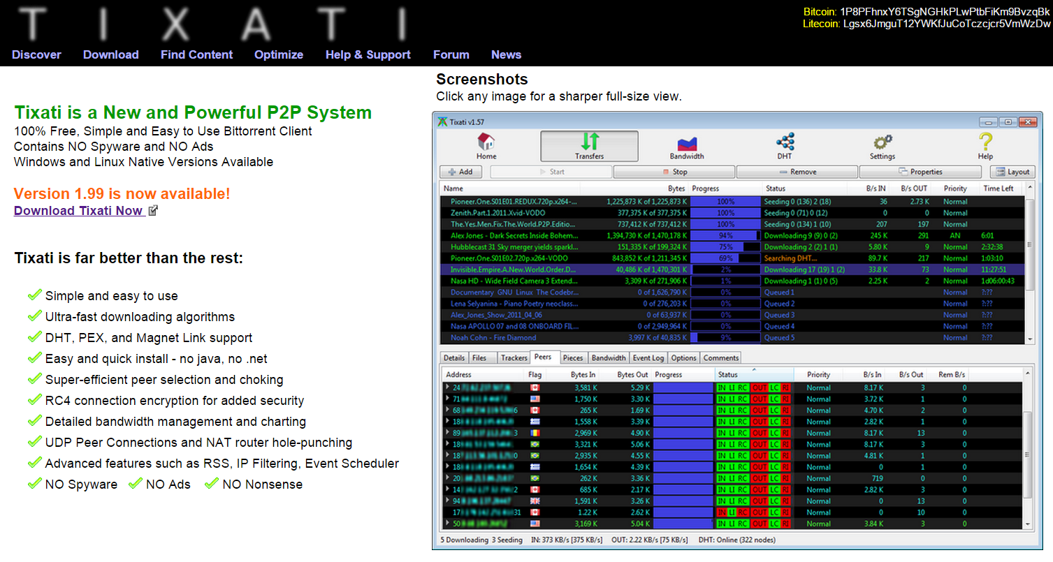Expand peer row with 685 K bytes in

pyautogui.click(x=448, y=489)
